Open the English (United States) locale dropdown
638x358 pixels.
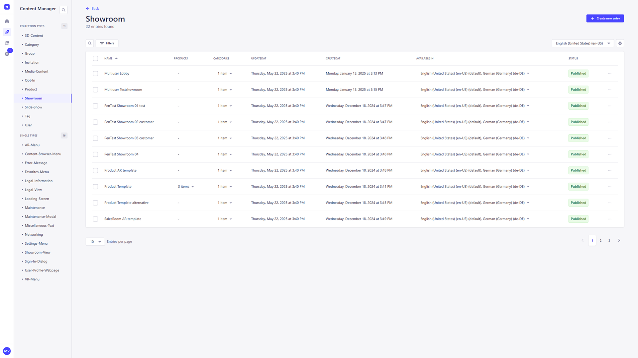pyautogui.click(x=583, y=43)
